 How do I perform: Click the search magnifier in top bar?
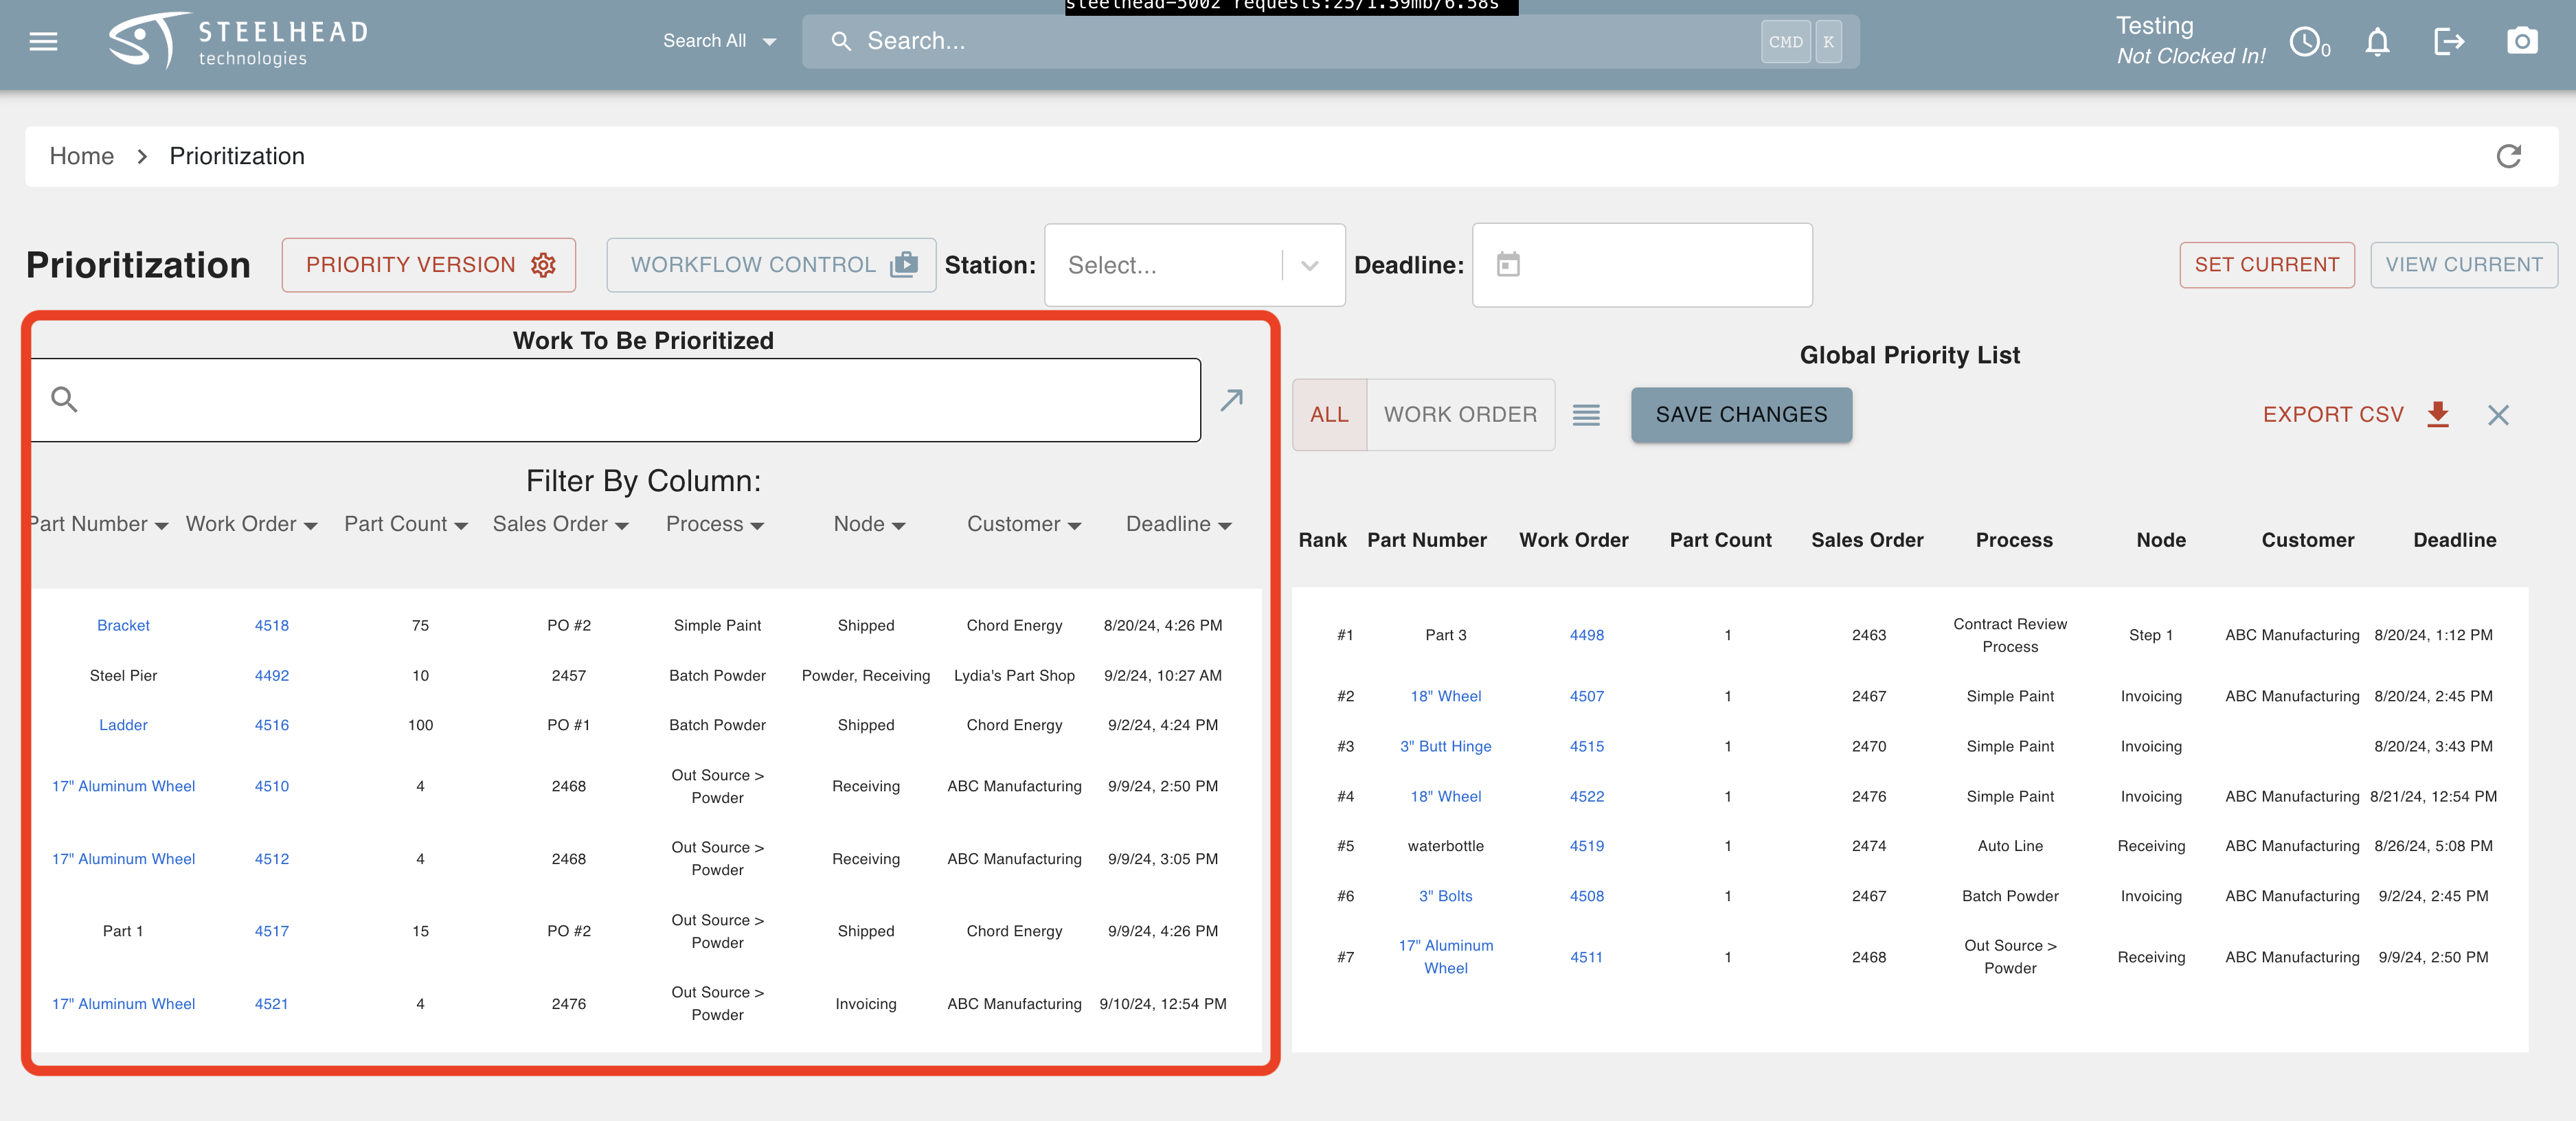point(841,41)
